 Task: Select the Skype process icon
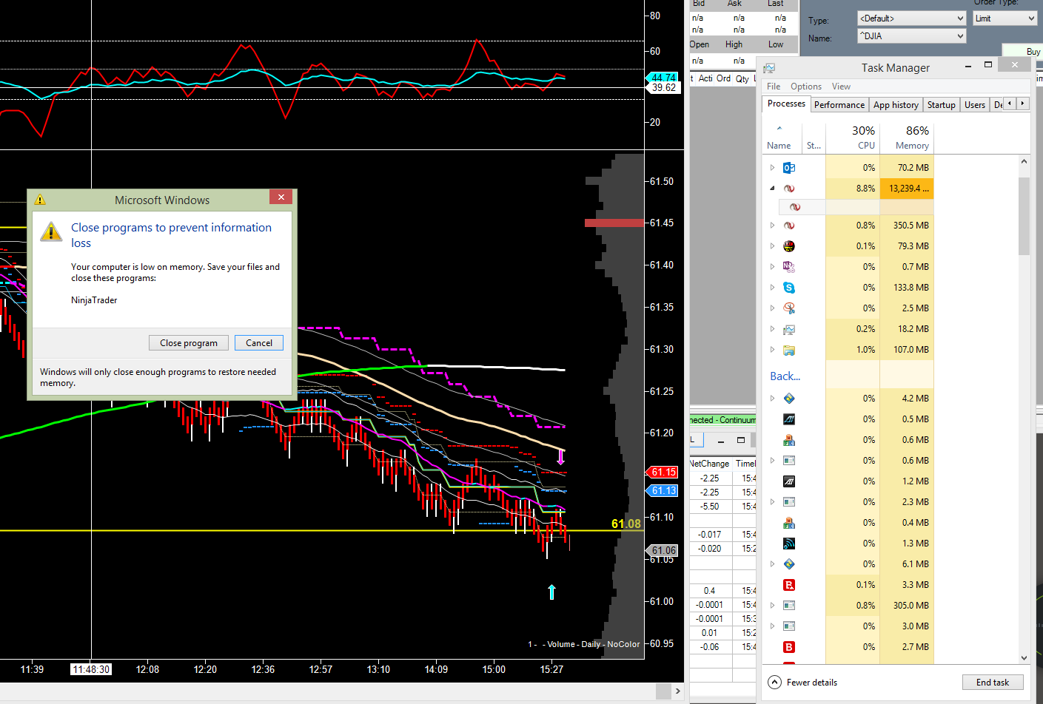[x=789, y=288]
